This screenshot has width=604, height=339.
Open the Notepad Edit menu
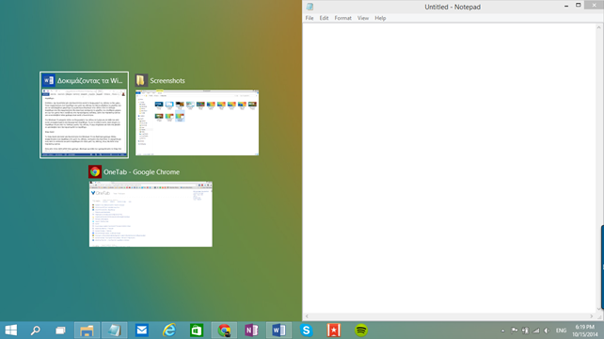coord(324,18)
